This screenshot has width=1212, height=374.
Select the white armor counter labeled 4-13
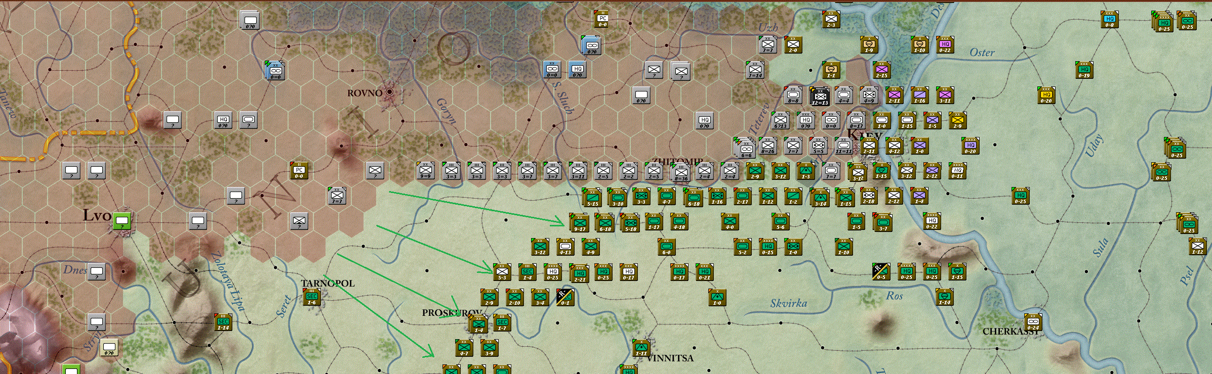(565, 247)
